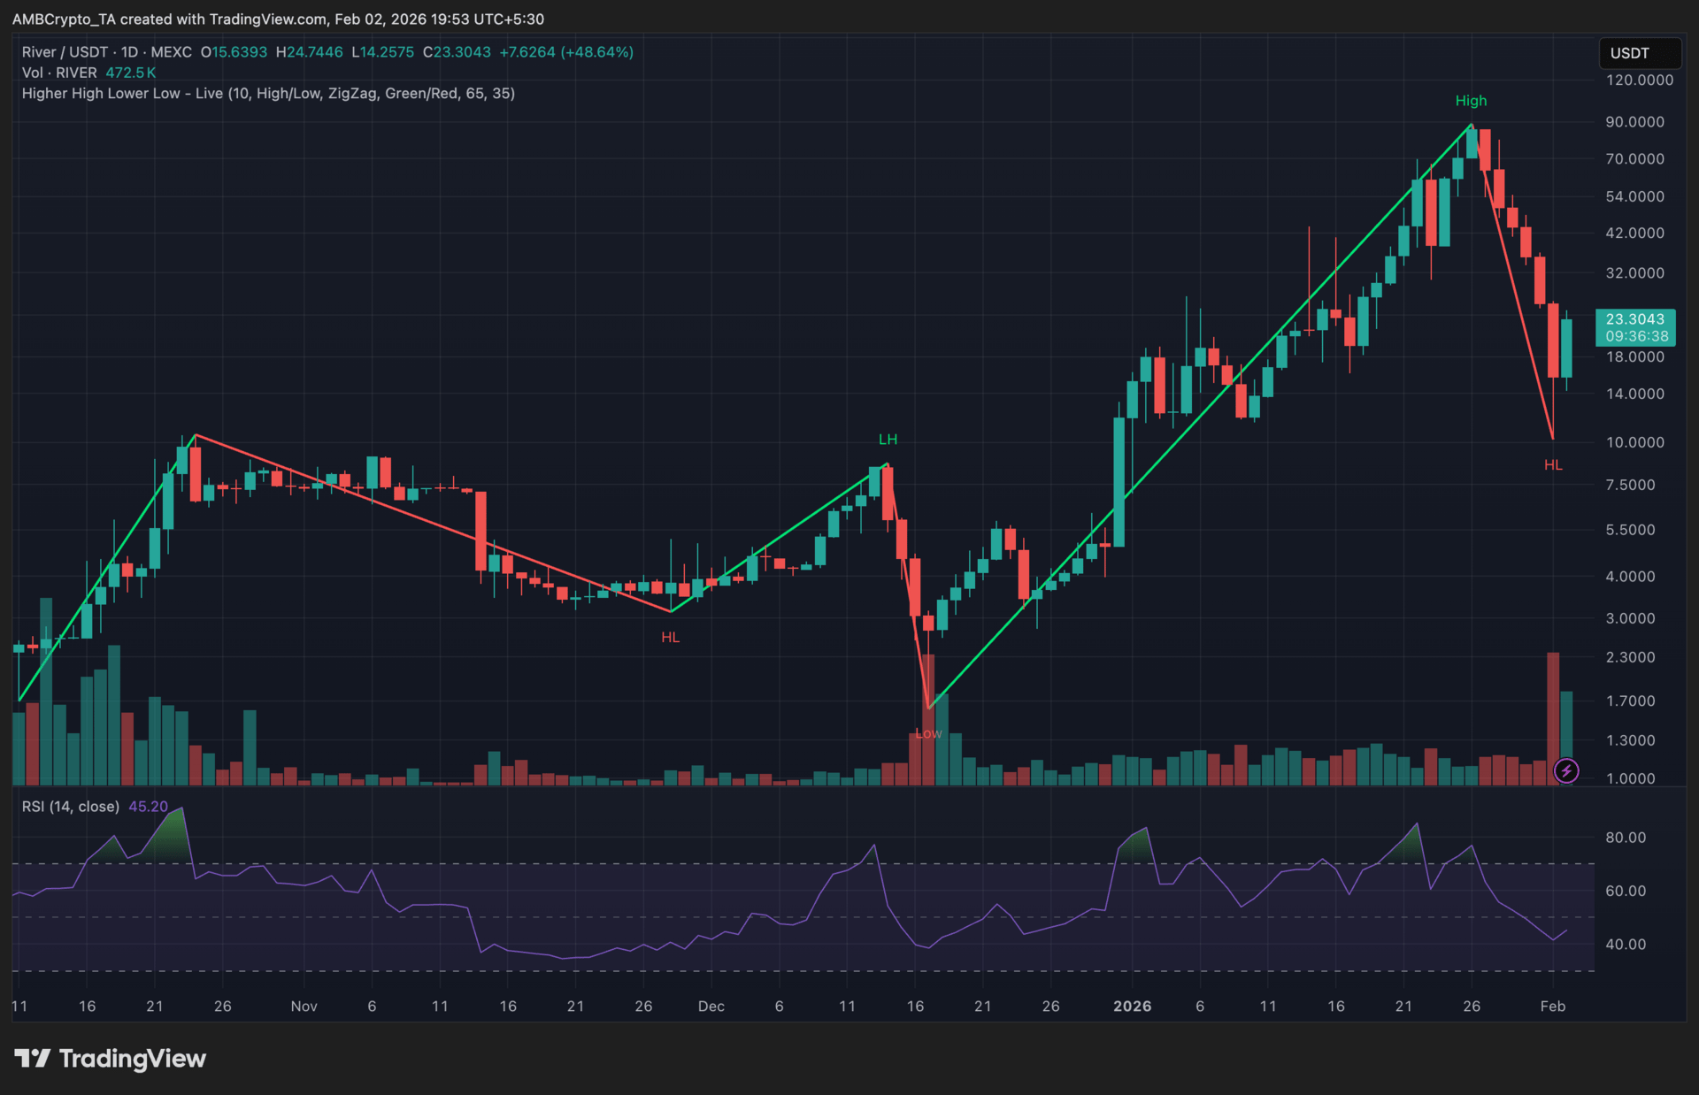Image resolution: width=1699 pixels, height=1095 pixels.
Task: Click the TradingView wordmark text
Action: [x=132, y=1059]
